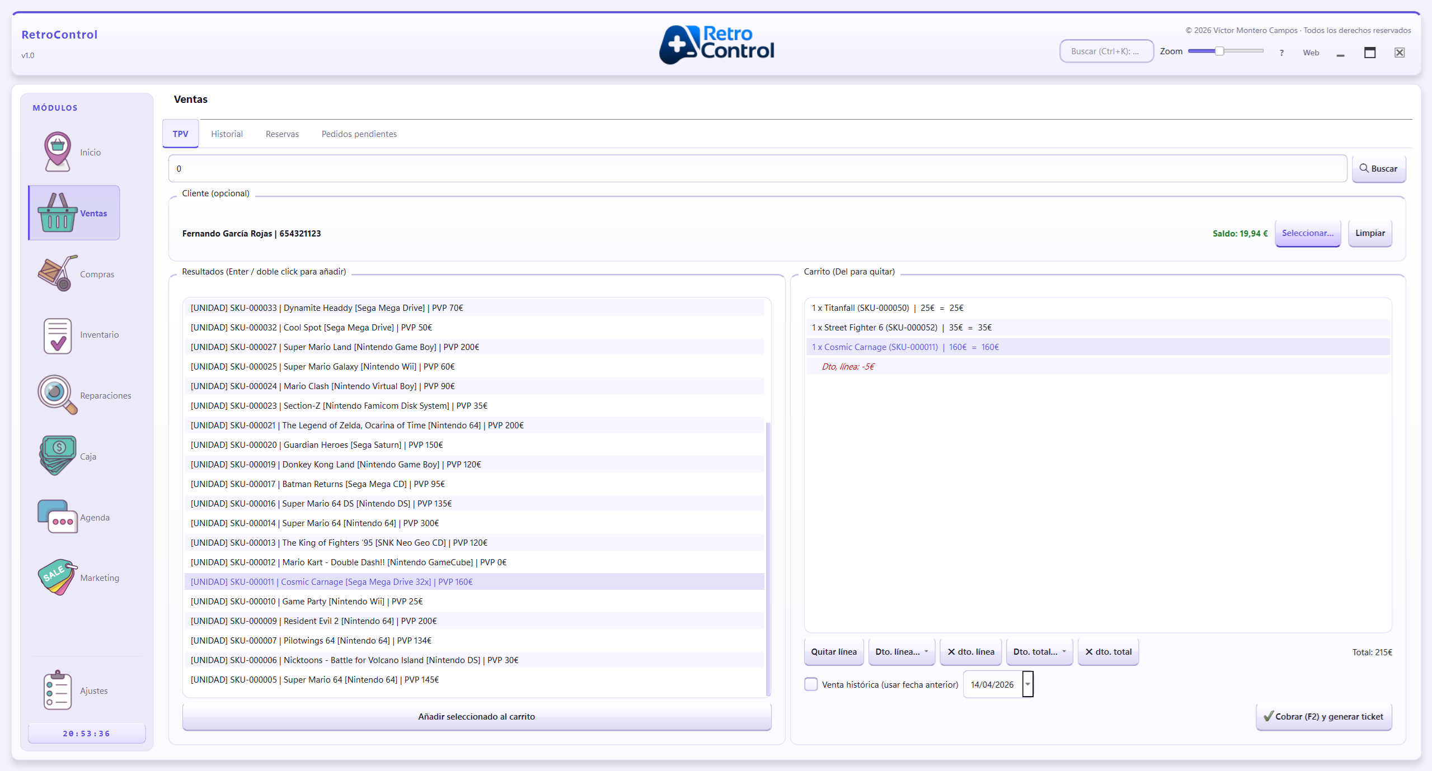1432x771 pixels.
Task: Expand the Dto. total dropdown
Action: click(1039, 652)
